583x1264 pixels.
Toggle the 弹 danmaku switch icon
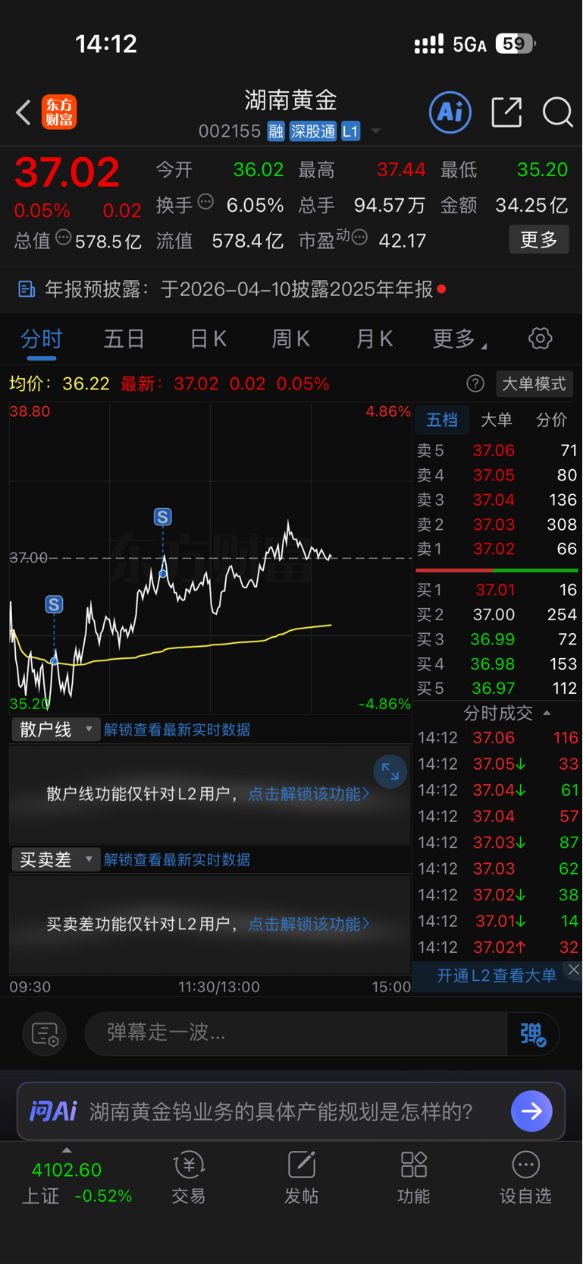point(533,1033)
